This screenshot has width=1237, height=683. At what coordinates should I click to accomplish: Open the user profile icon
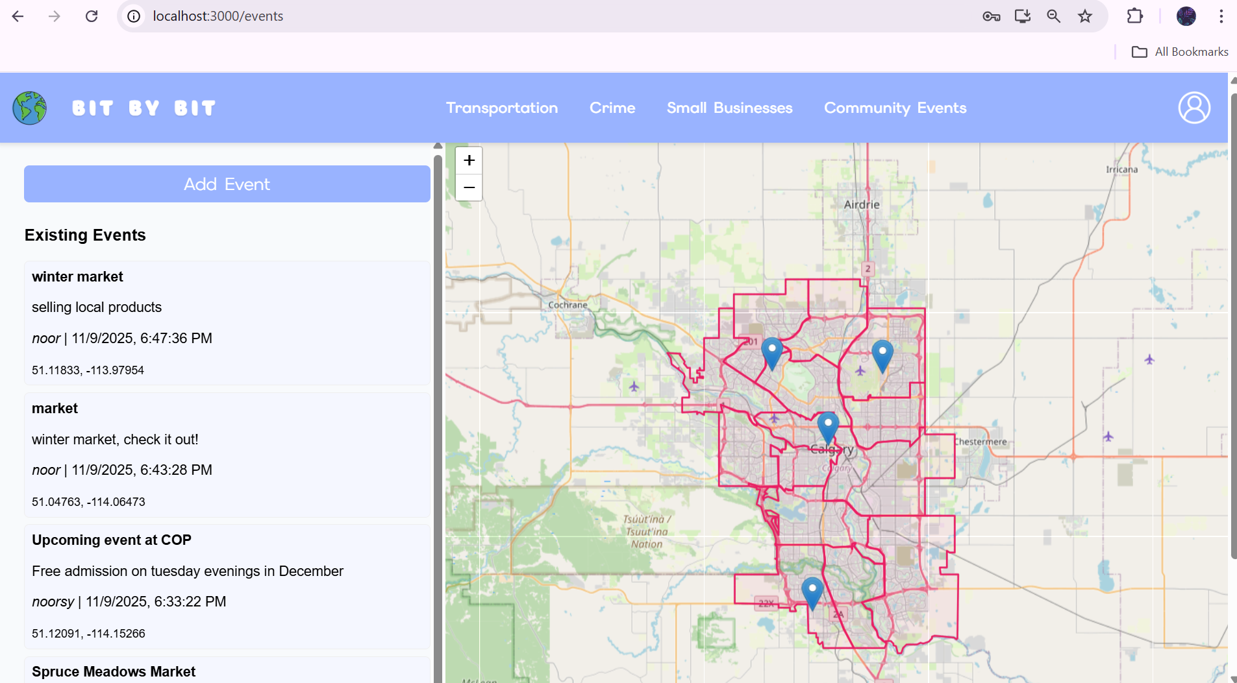pos(1194,108)
